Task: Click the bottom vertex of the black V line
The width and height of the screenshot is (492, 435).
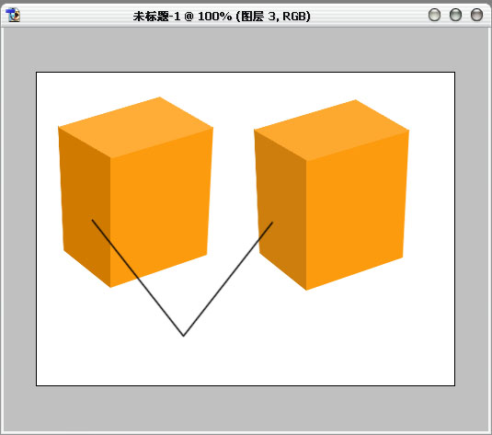Action: tap(184, 336)
